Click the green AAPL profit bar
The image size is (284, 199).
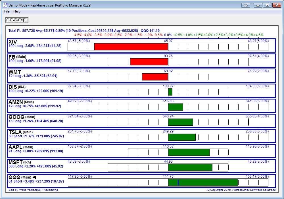point(189,152)
